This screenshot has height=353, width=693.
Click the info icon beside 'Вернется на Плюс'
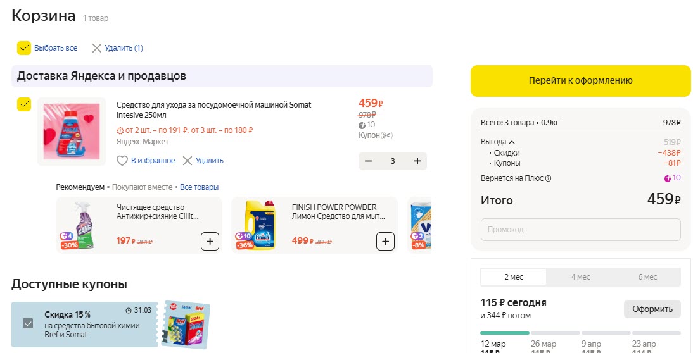[x=549, y=178]
